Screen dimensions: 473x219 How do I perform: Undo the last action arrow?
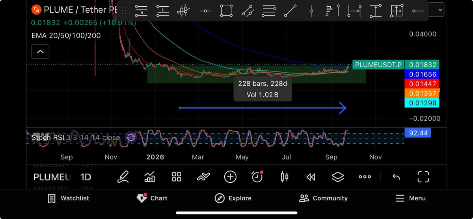point(396,177)
